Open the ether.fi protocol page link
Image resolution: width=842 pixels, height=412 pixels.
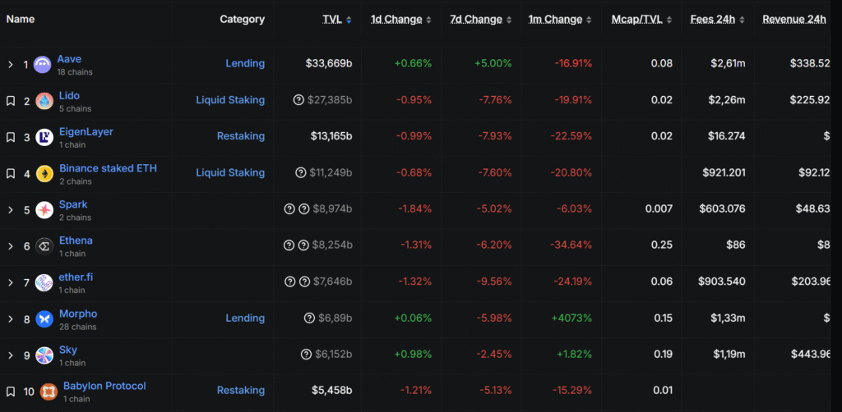(x=76, y=277)
